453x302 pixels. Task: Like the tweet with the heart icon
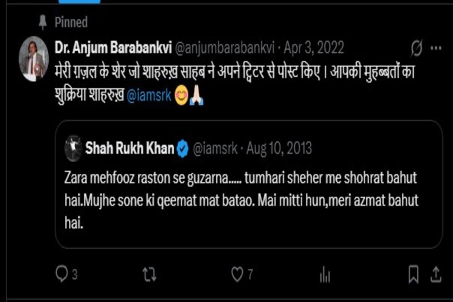tap(237, 274)
